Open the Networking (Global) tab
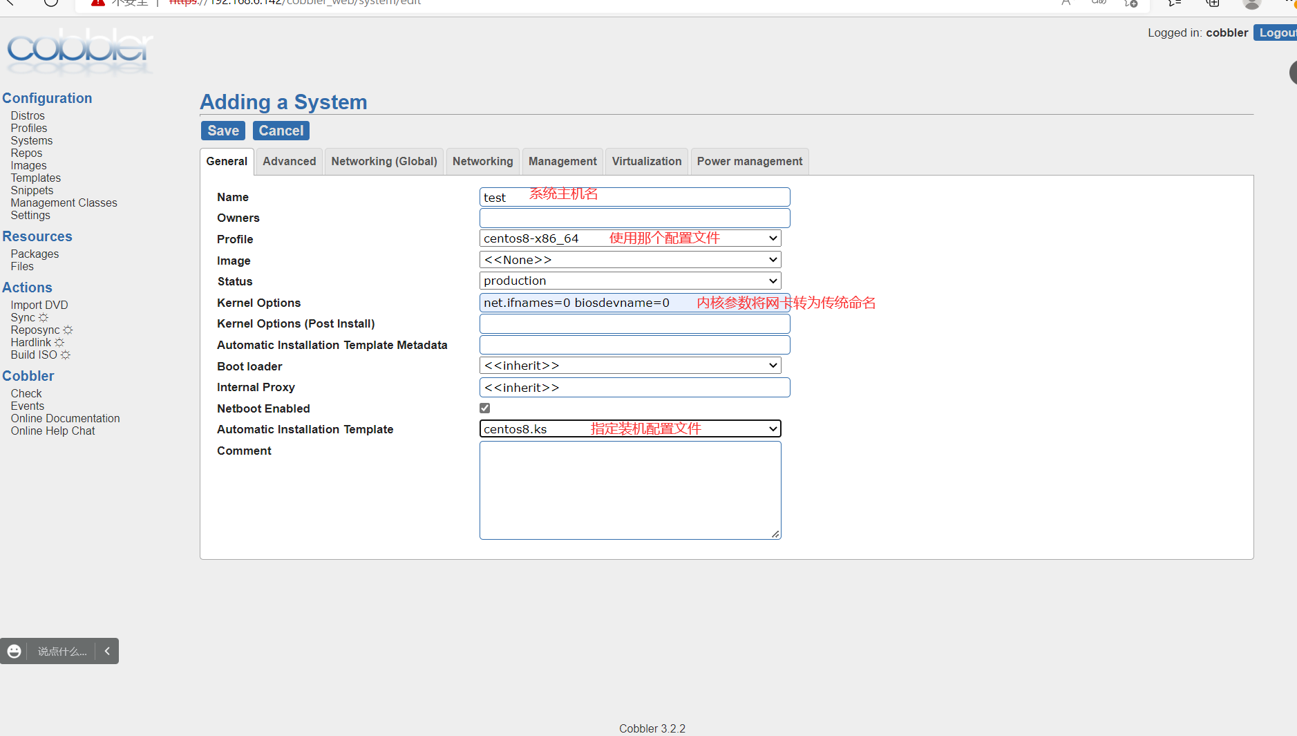 (x=384, y=162)
